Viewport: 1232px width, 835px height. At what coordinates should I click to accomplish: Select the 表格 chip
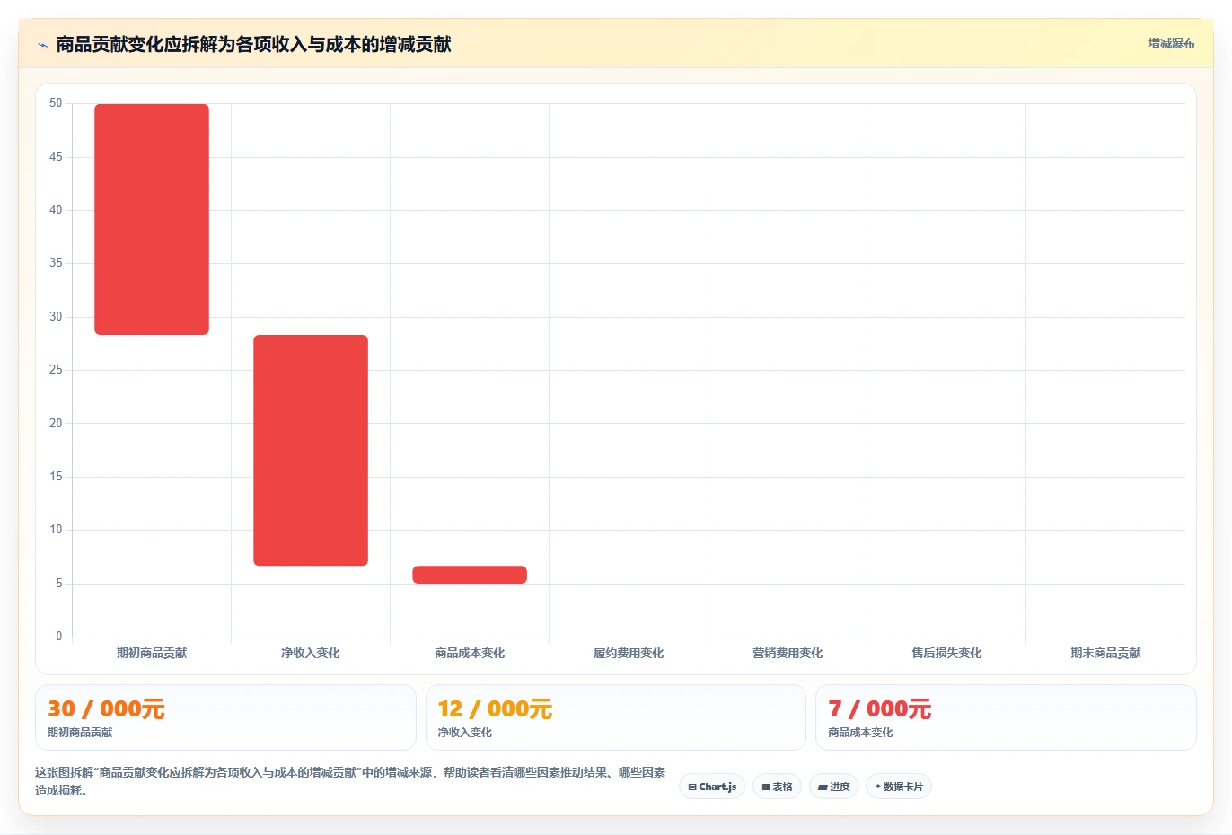click(777, 787)
